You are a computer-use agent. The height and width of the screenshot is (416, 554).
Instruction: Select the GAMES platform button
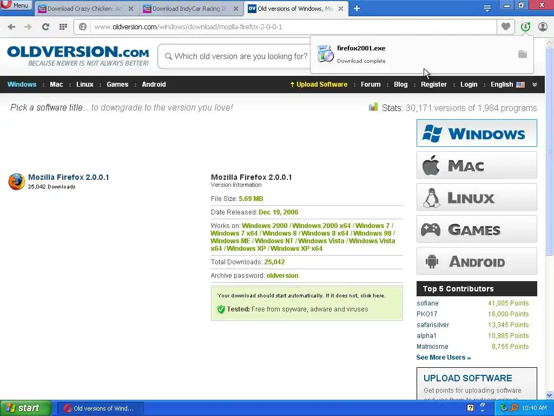477,229
